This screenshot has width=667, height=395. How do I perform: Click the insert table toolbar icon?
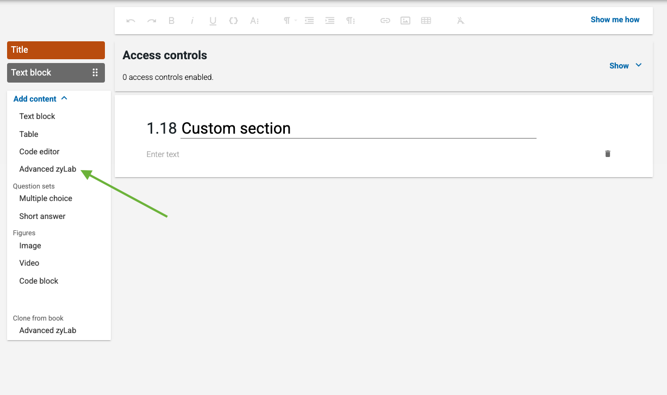pyautogui.click(x=426, y=21)
